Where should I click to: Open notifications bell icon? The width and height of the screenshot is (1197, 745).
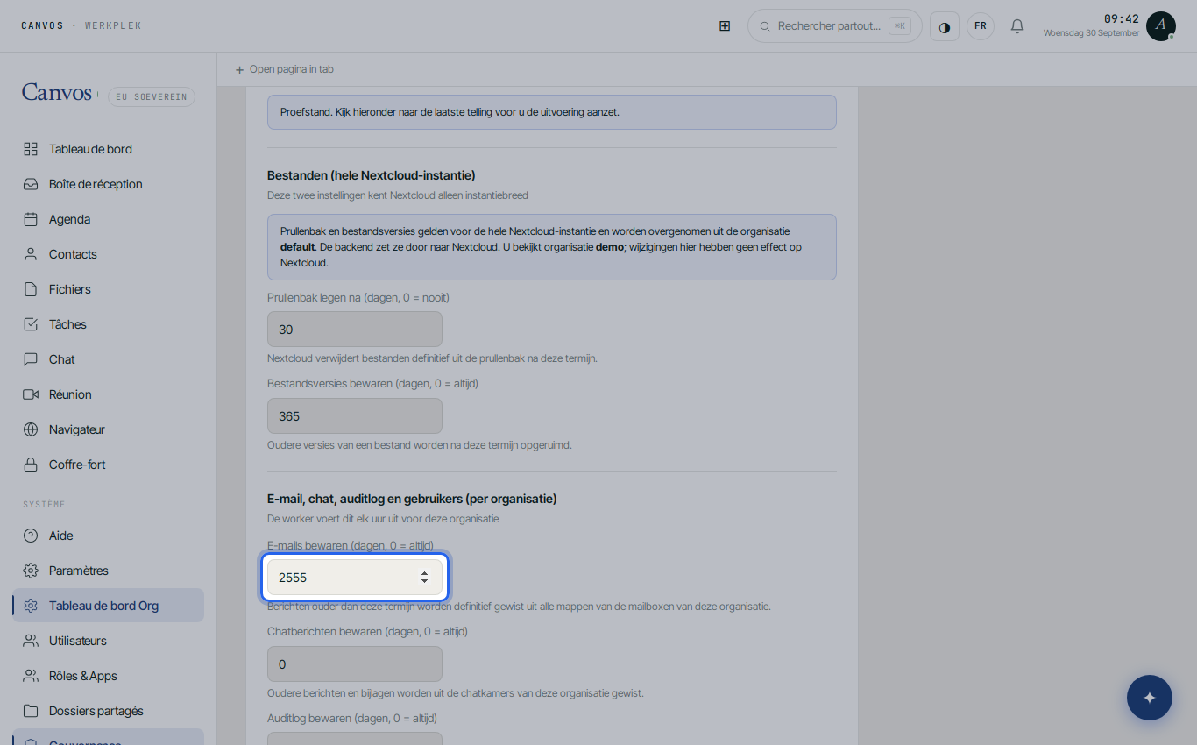point(1017,26)
